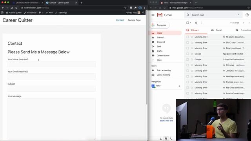Switch to the Promotions inbox tab
The image size is (251, 141).
pyautogui.click(x=244, y=30)
